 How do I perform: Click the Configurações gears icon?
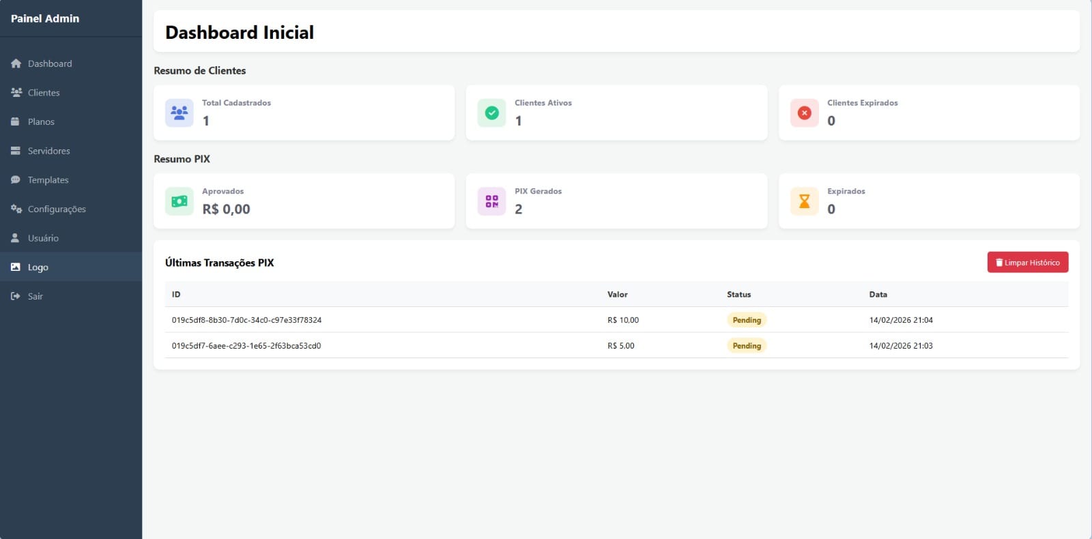tap(16, 209)
